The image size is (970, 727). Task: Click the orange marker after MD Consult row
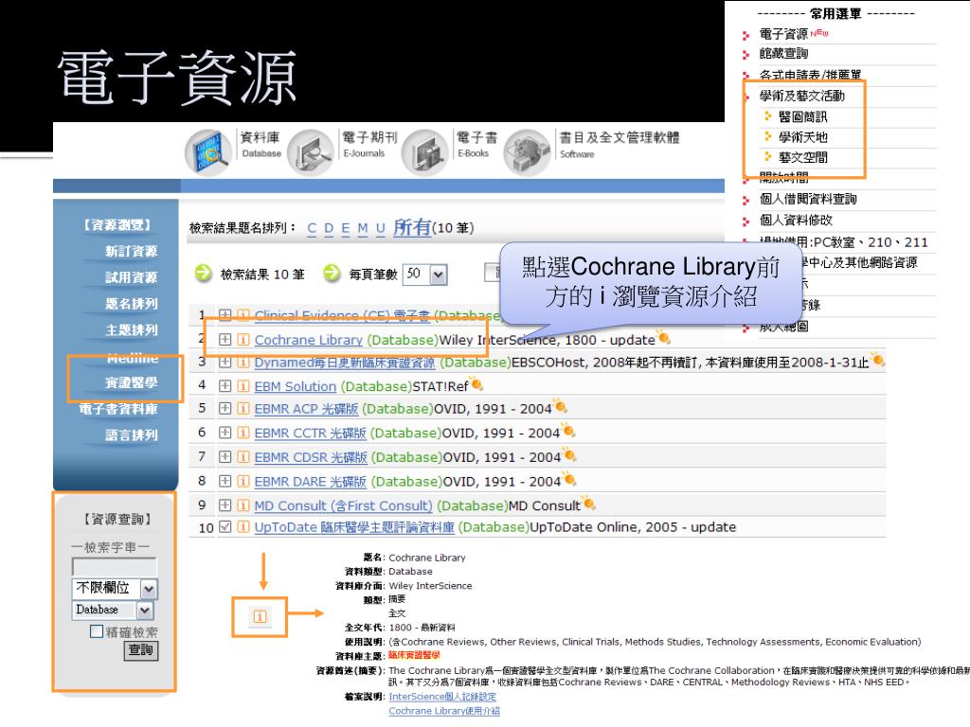(x=589, y=504)
